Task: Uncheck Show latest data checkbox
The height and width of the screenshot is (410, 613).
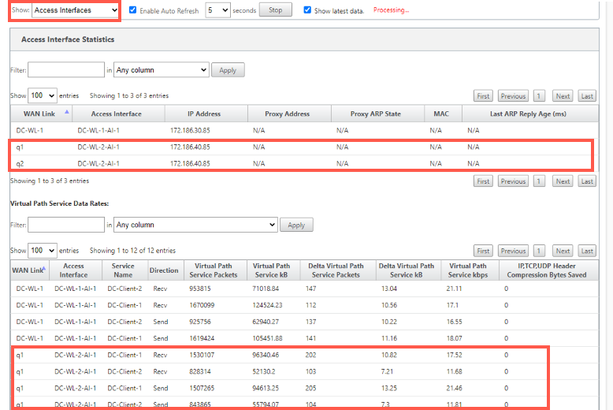Action: point(307,10)
